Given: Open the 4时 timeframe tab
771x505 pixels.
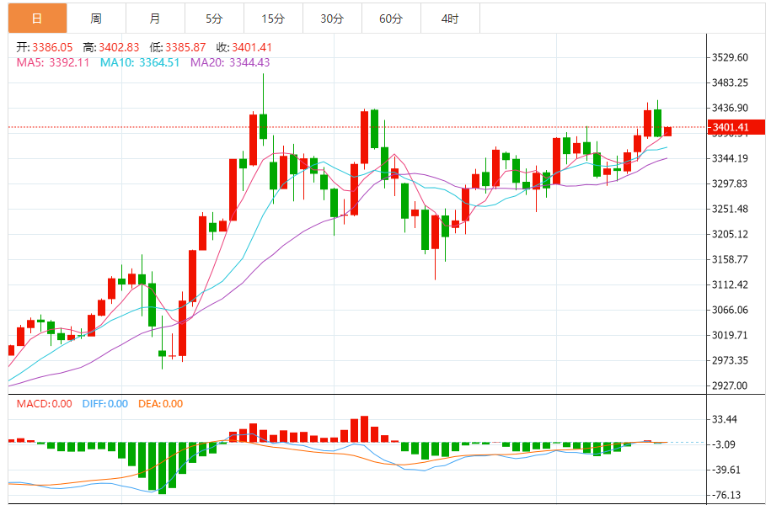Looking at the screenshot, I should [451, 19].
